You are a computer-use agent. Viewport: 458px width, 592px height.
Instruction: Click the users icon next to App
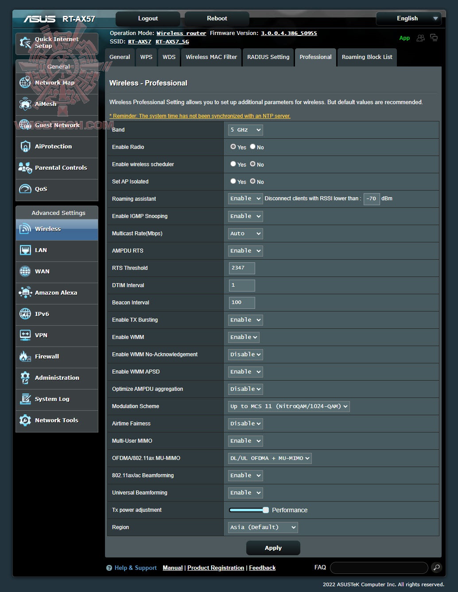point(421,38)
